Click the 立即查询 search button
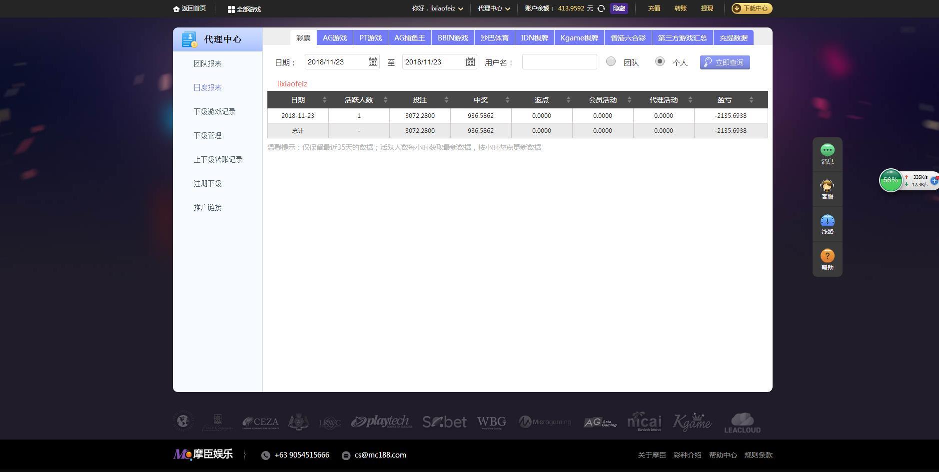 point(725,62)
